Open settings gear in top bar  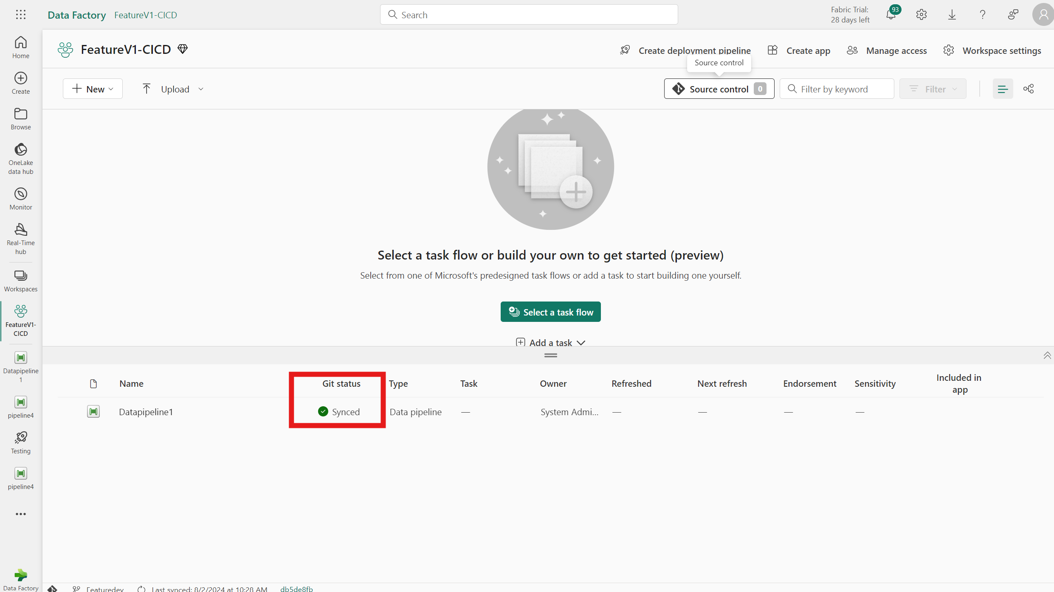[x=922, y=15]
